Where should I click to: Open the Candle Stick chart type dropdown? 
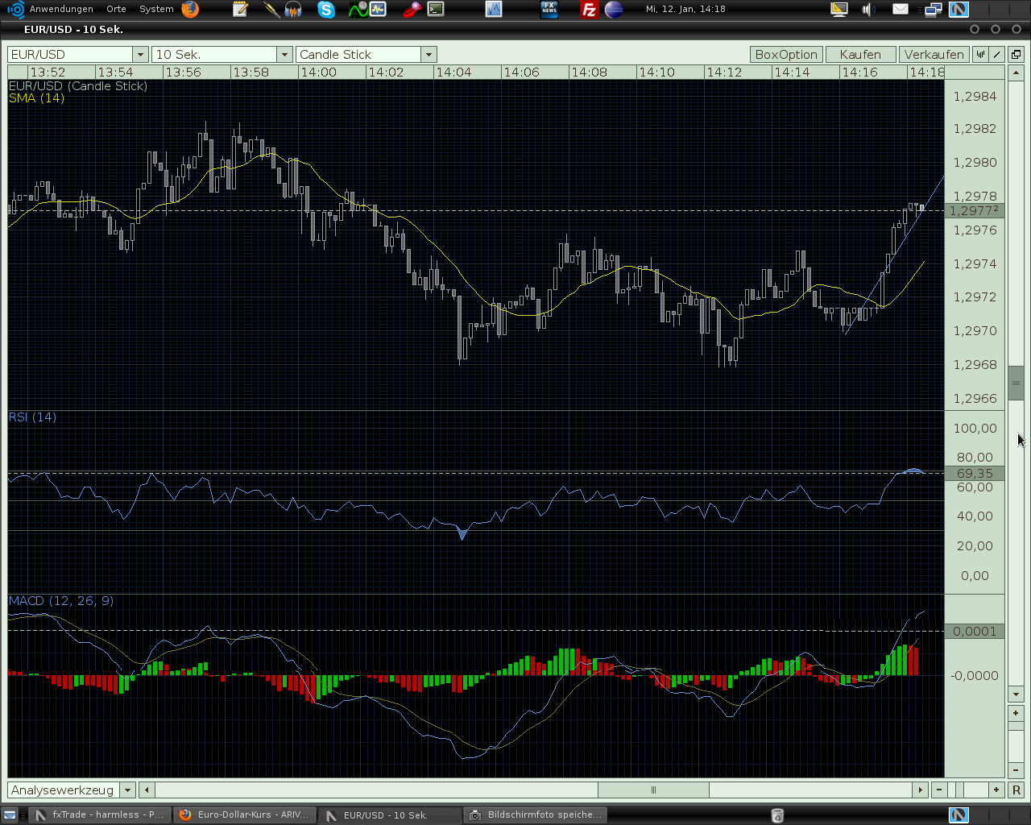click(x=429, y=54)
